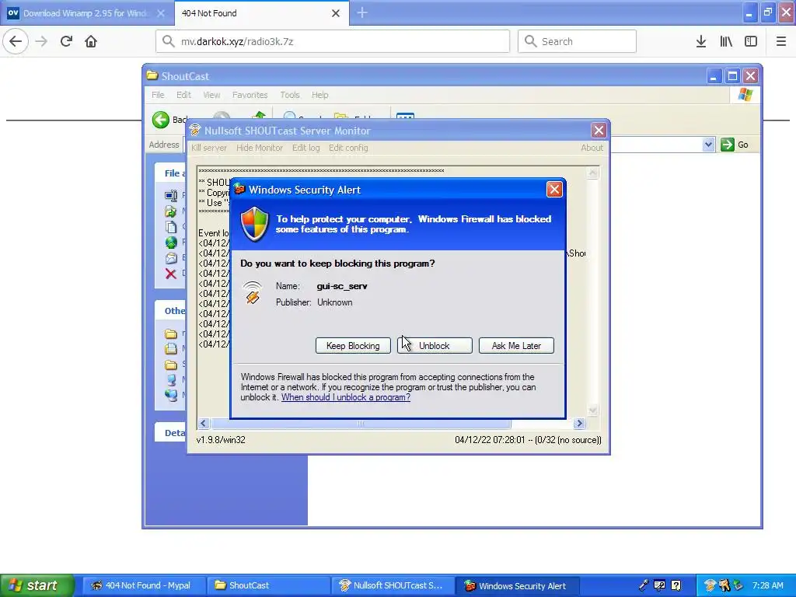Image resolution: width=796 pixels, height=597 pixels.
Task: Open the Windows start menu
Action: [37, 585]
